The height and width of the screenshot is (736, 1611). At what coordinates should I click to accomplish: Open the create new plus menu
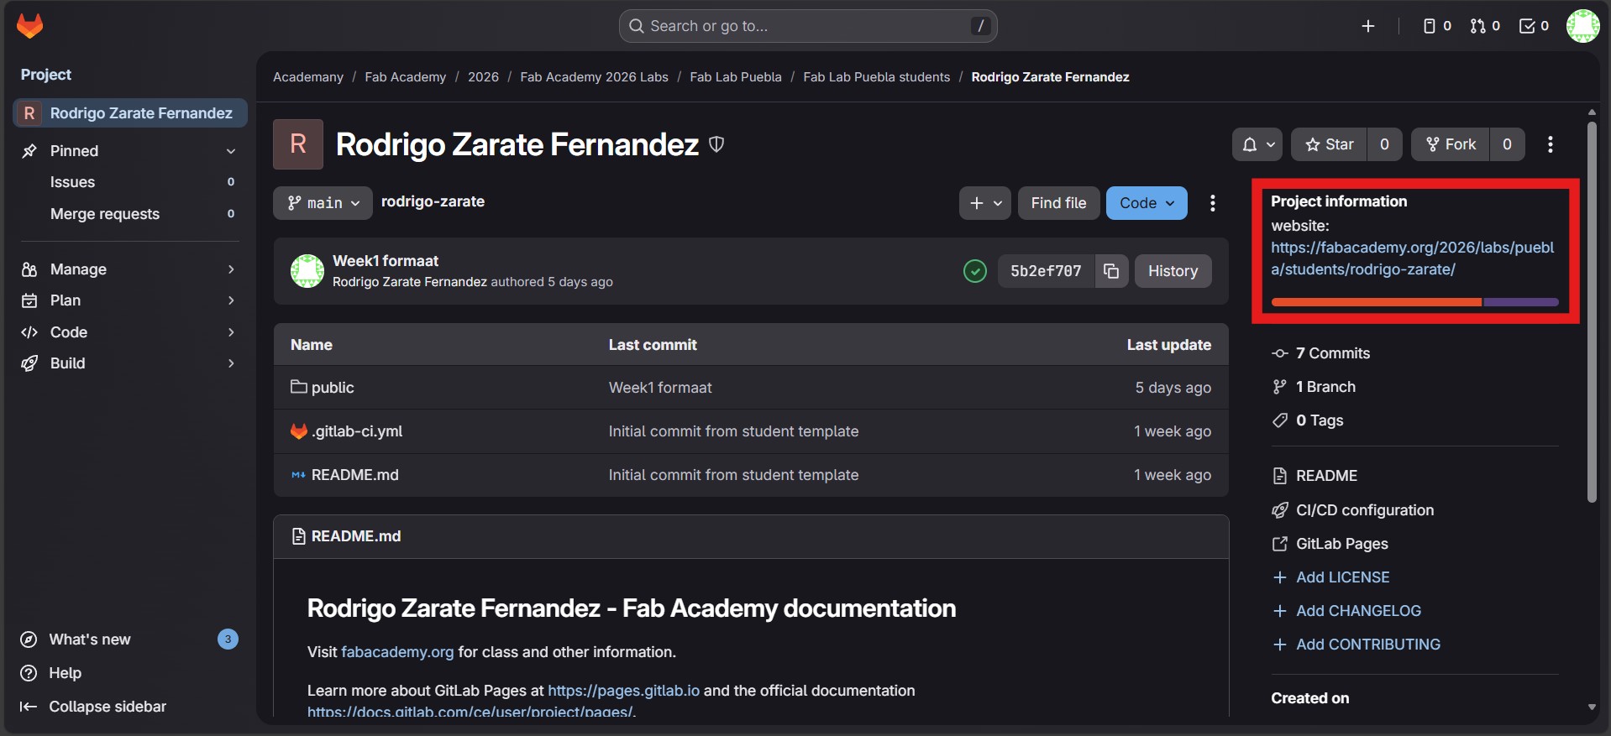(1368, 26)
